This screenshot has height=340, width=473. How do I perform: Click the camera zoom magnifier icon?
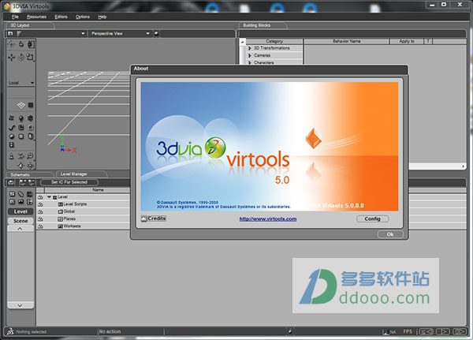tap(30, 156)
